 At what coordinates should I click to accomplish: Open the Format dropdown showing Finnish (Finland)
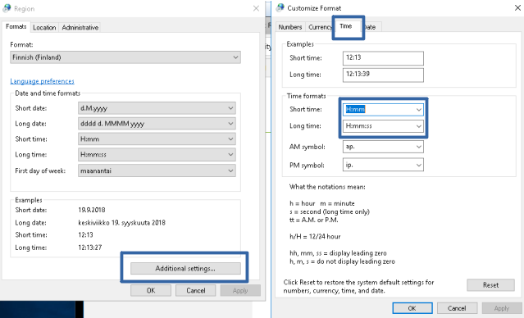(125, 57)
